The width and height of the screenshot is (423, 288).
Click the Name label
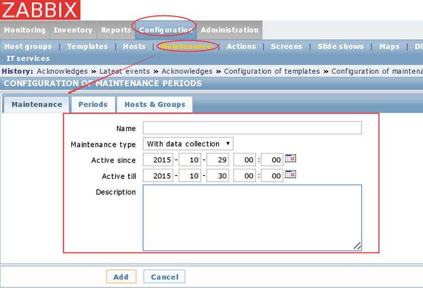[x=126, y=129]
